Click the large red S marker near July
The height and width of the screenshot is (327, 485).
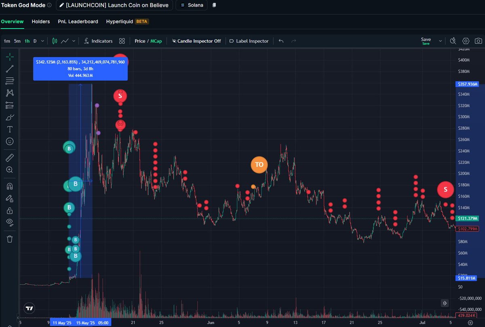446,189
